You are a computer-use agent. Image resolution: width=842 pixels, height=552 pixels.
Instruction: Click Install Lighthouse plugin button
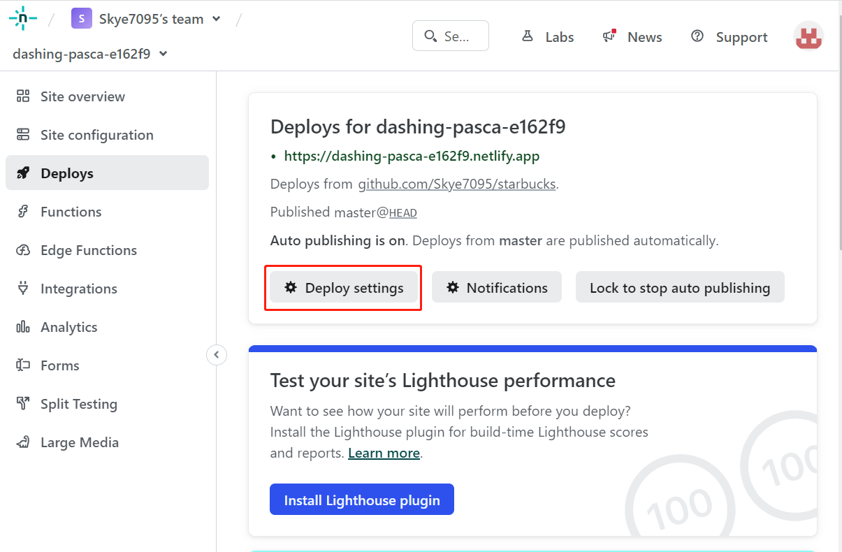click(x=362, y=500)
